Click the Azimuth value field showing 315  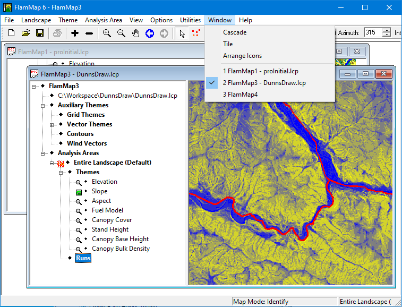[373, 32]
